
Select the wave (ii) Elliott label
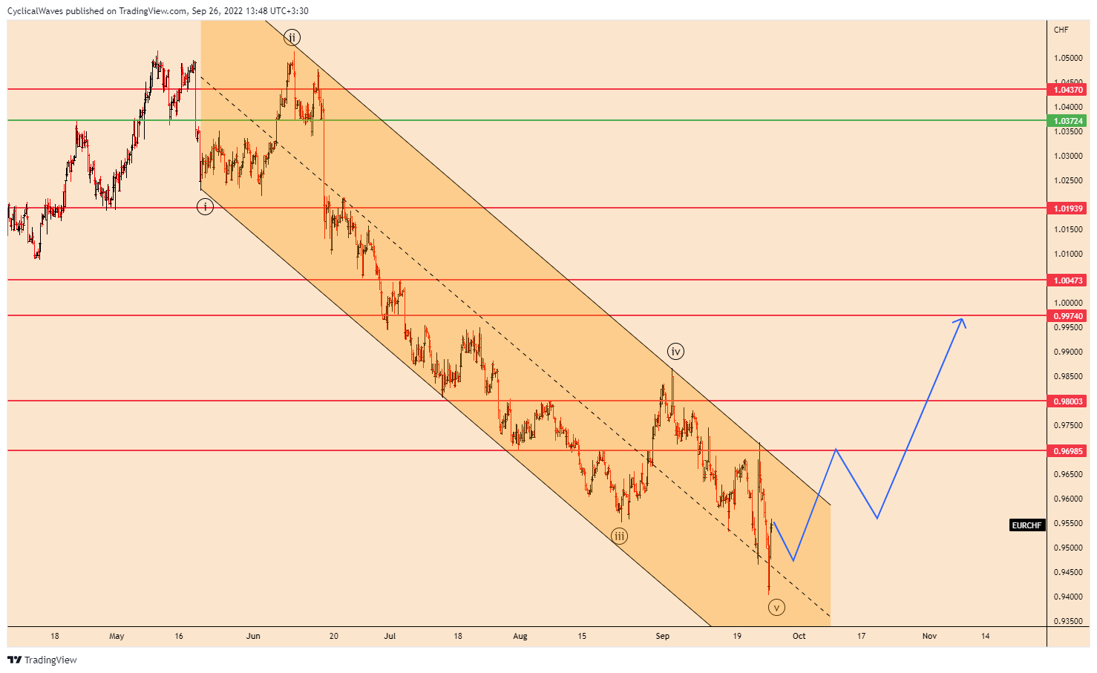pos(292,37)
